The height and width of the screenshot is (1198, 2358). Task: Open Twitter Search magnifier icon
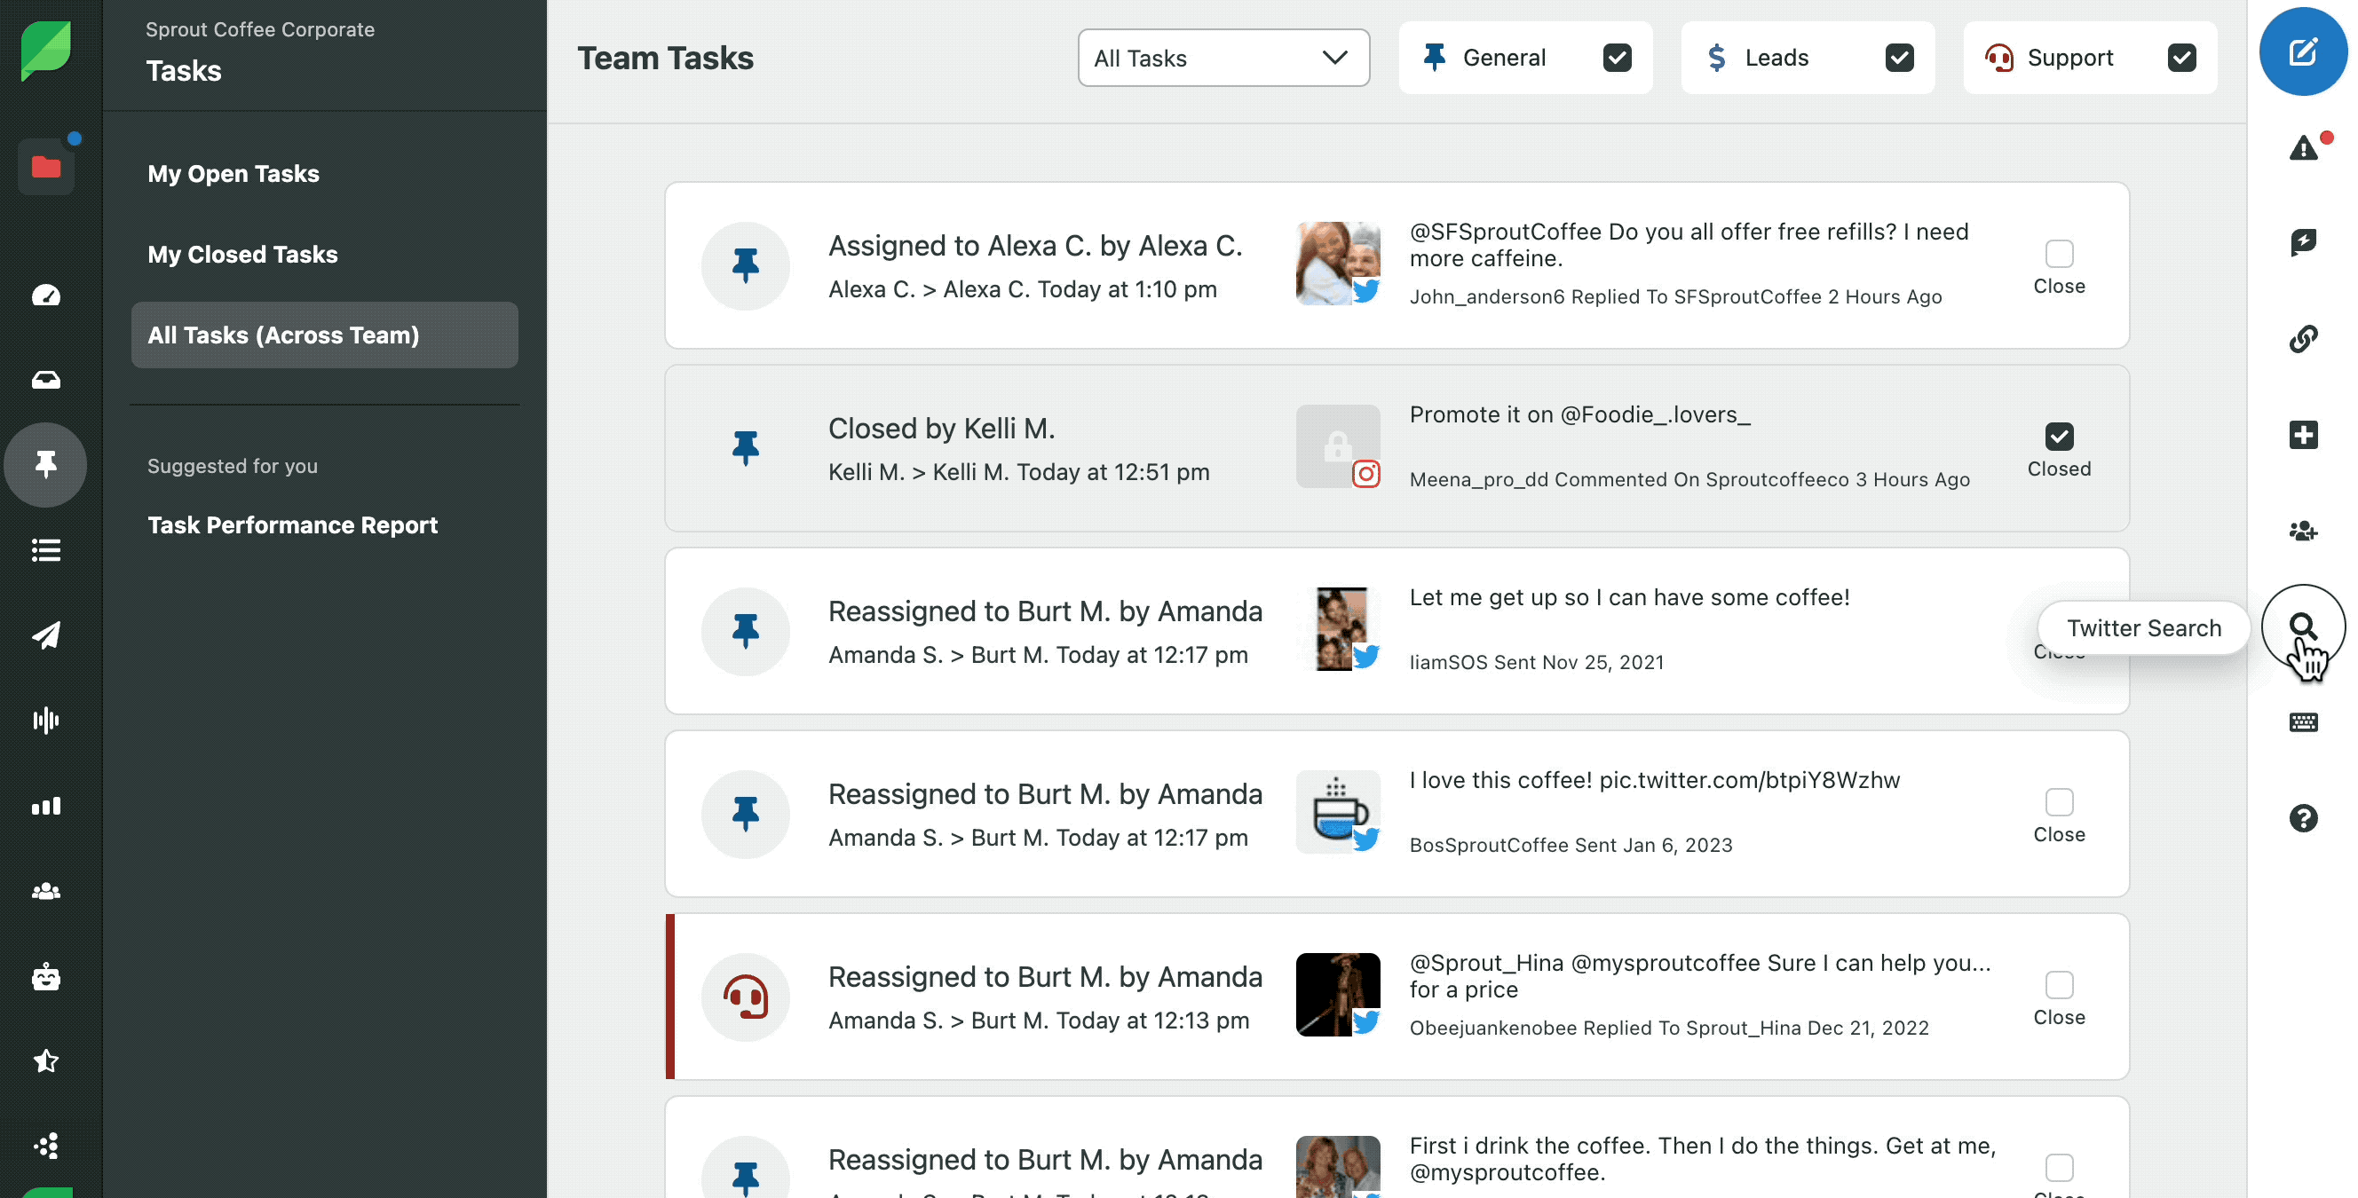[x=2303, y=627]
